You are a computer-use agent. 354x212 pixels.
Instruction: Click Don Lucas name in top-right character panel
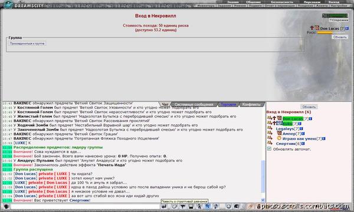click(329, 28)
